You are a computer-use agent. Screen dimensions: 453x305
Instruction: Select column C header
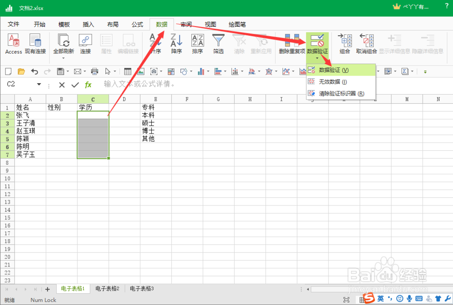[93, 99]
